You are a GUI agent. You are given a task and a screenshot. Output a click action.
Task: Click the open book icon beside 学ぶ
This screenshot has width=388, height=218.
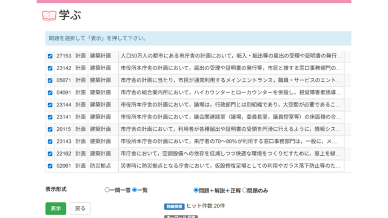(49, 16)
